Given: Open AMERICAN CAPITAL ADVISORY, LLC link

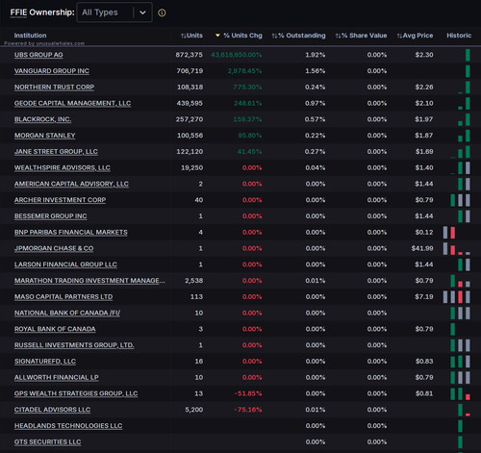Looking at the screenshot, I should pos(71,184).
